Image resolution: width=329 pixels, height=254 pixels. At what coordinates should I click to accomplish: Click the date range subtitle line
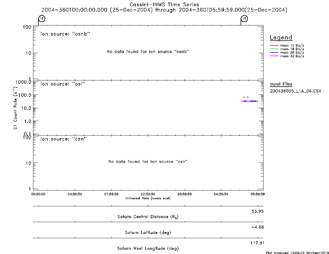coord(164,10)
